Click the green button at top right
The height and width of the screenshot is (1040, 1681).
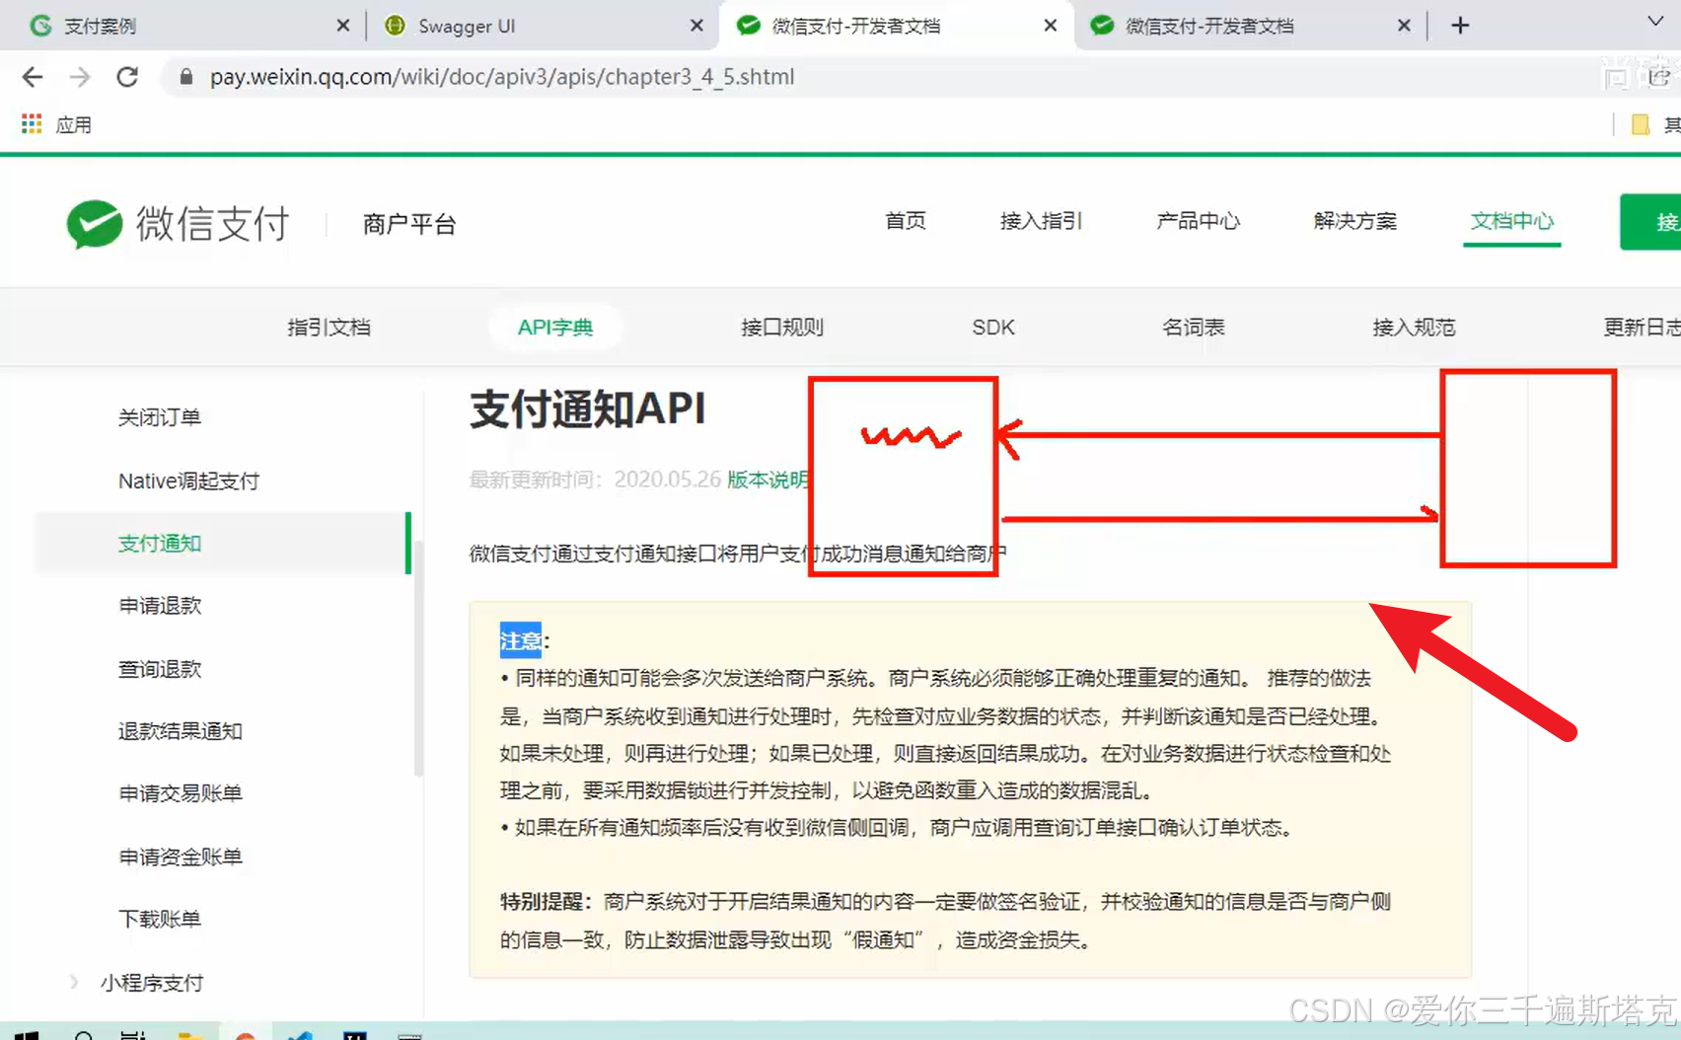1650,222
